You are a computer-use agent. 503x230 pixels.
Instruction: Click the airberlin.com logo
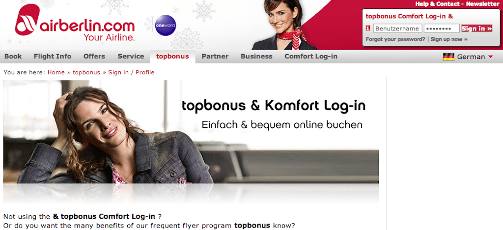point(75,24)
